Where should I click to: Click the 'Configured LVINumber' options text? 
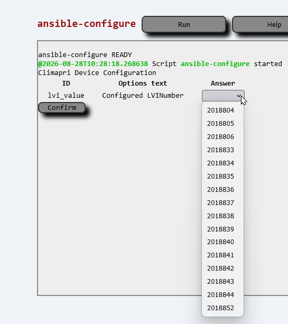point(143,96)
